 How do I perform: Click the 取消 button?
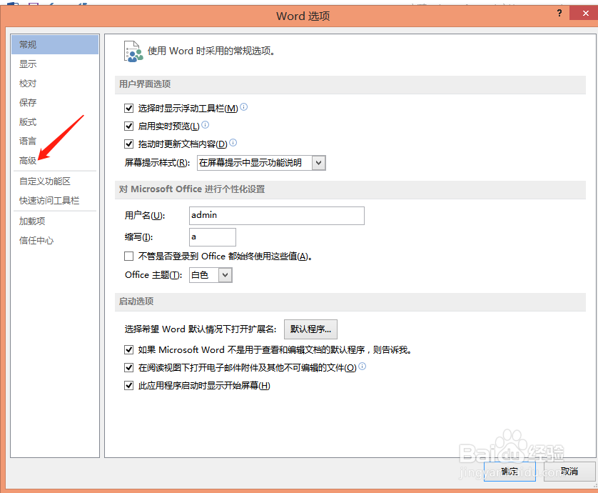(569, 472)
